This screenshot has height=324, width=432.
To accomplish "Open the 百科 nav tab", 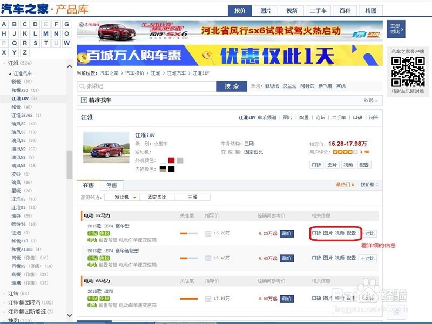I will tap(345, 11).
